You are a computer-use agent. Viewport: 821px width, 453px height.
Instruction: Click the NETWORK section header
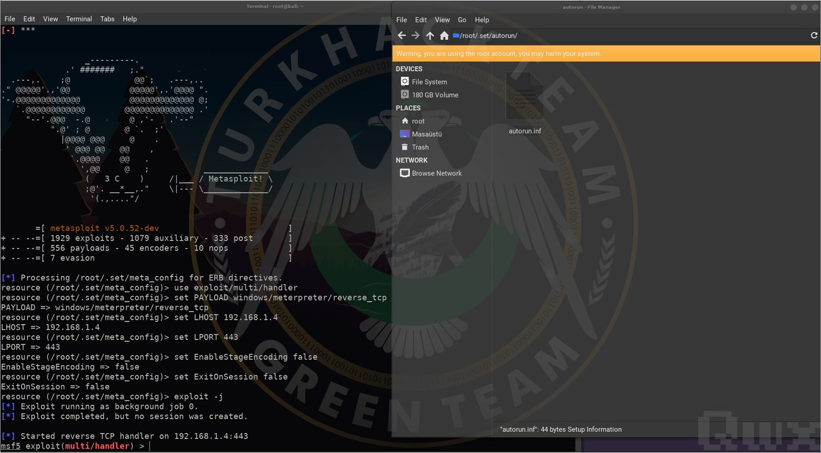(411, 160)
